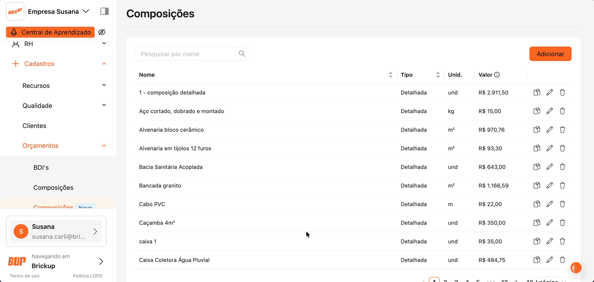Sort table by Nome column
Viewport: 594px width, 282px height.
pyautogui.click(x=390, y=75)
